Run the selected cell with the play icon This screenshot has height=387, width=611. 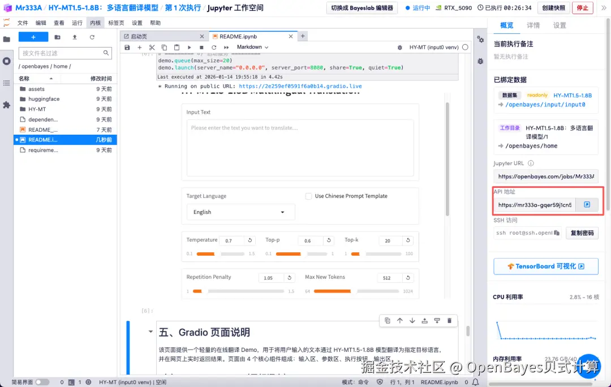point(190,47)
